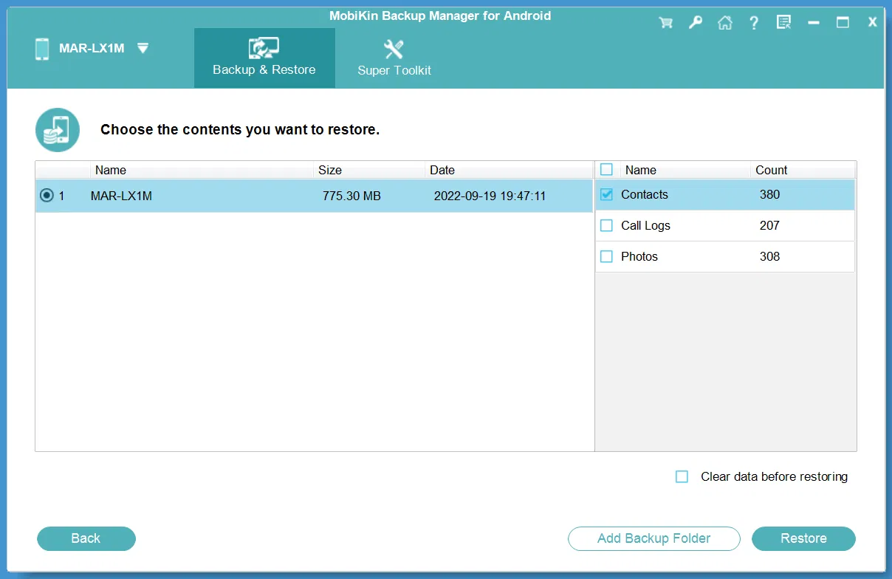Open the feedback log icon
Viewport: 892px width, 579px height.
click(x=783, y=22)
